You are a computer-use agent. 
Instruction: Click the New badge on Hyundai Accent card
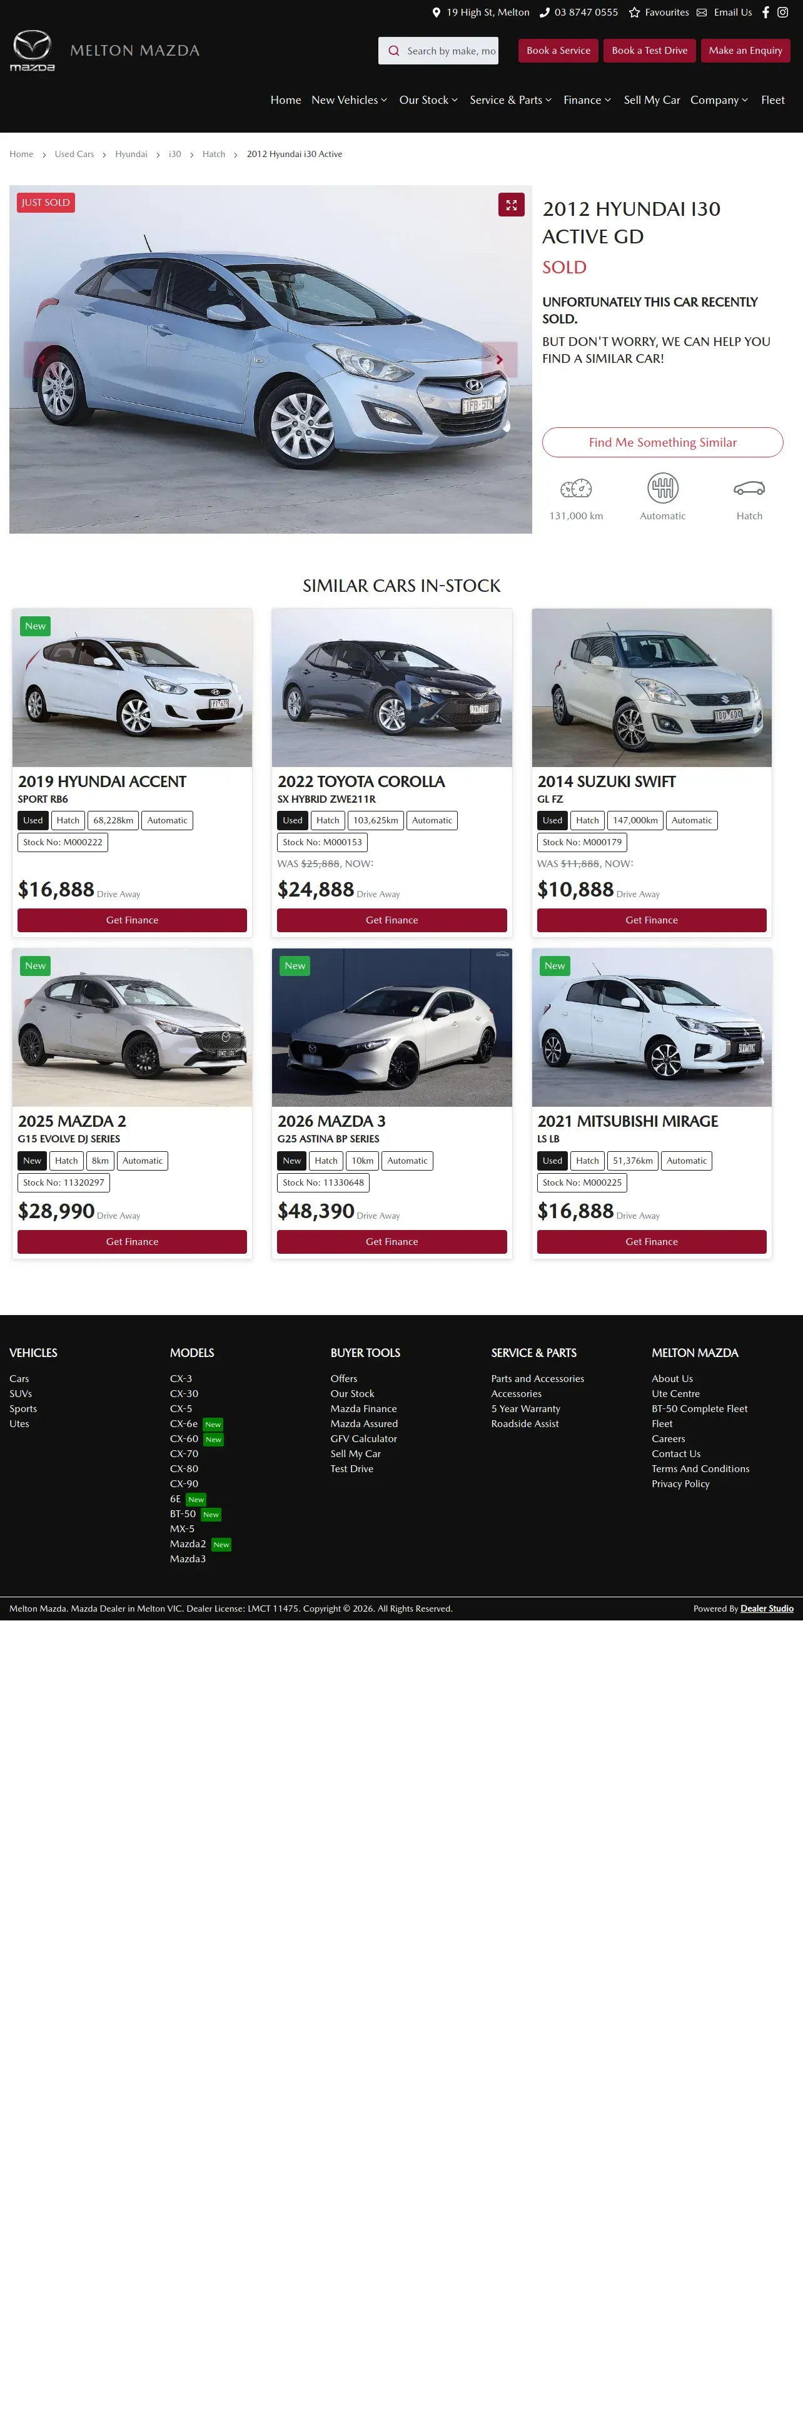coord(36,626)
